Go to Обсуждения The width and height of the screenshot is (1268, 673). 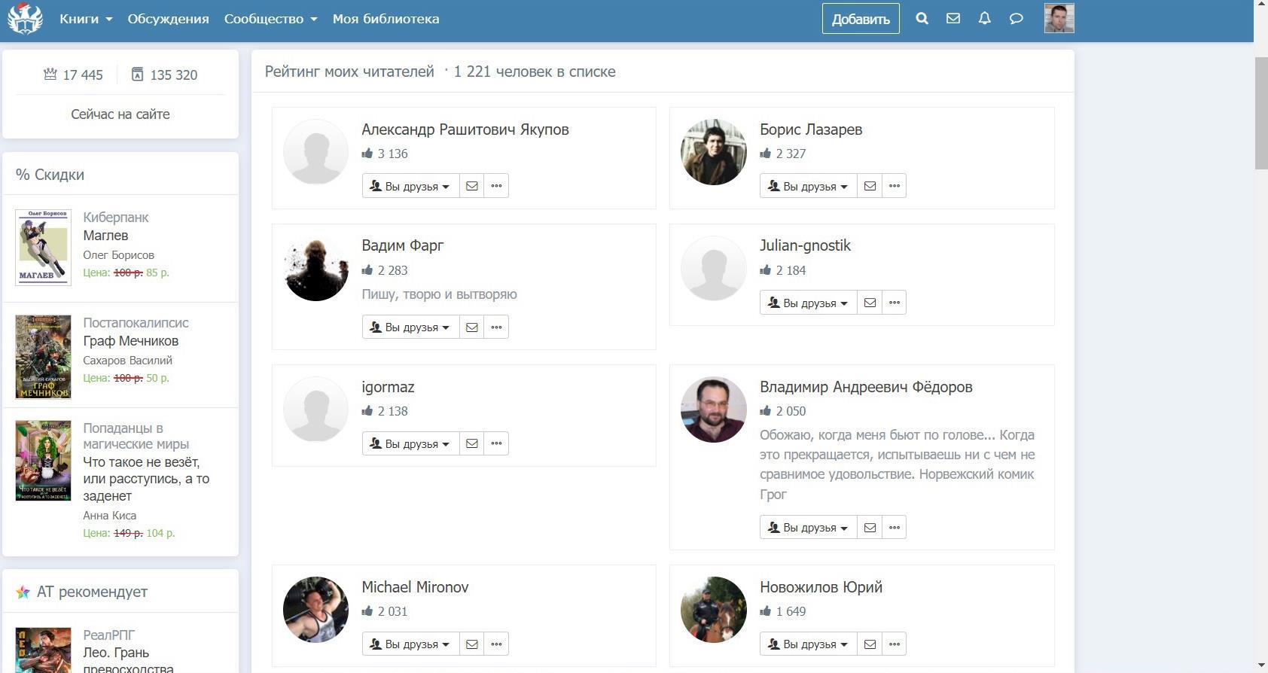[x=168, y=19]
